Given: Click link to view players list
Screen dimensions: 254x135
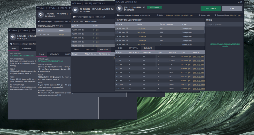Looking at the screenshot, I should tap(225, 45).
